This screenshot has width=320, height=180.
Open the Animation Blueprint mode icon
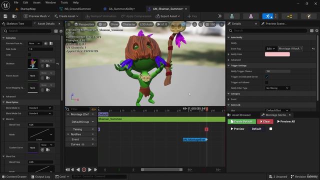[289, 16]
